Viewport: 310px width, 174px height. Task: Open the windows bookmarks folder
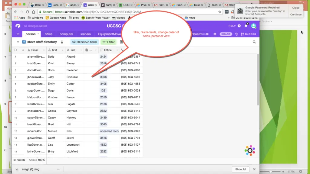pyautogui.click(x=35, y=18)
